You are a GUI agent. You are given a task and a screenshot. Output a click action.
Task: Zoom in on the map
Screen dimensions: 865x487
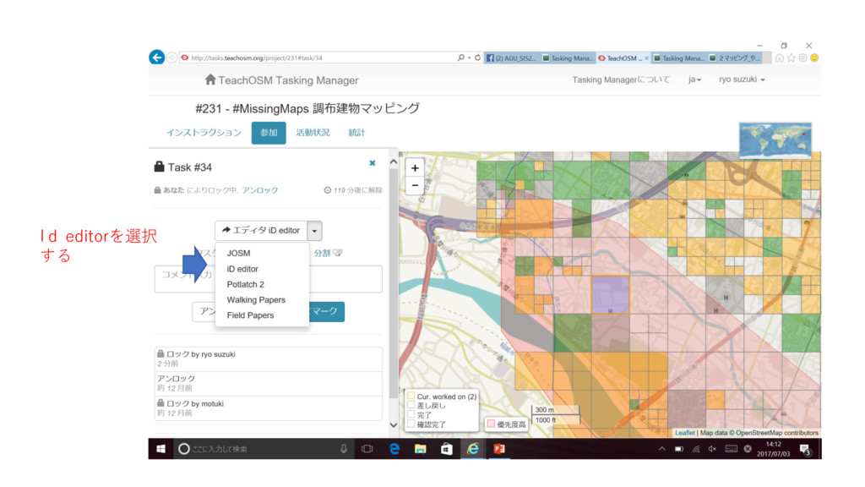click(415, 168)
